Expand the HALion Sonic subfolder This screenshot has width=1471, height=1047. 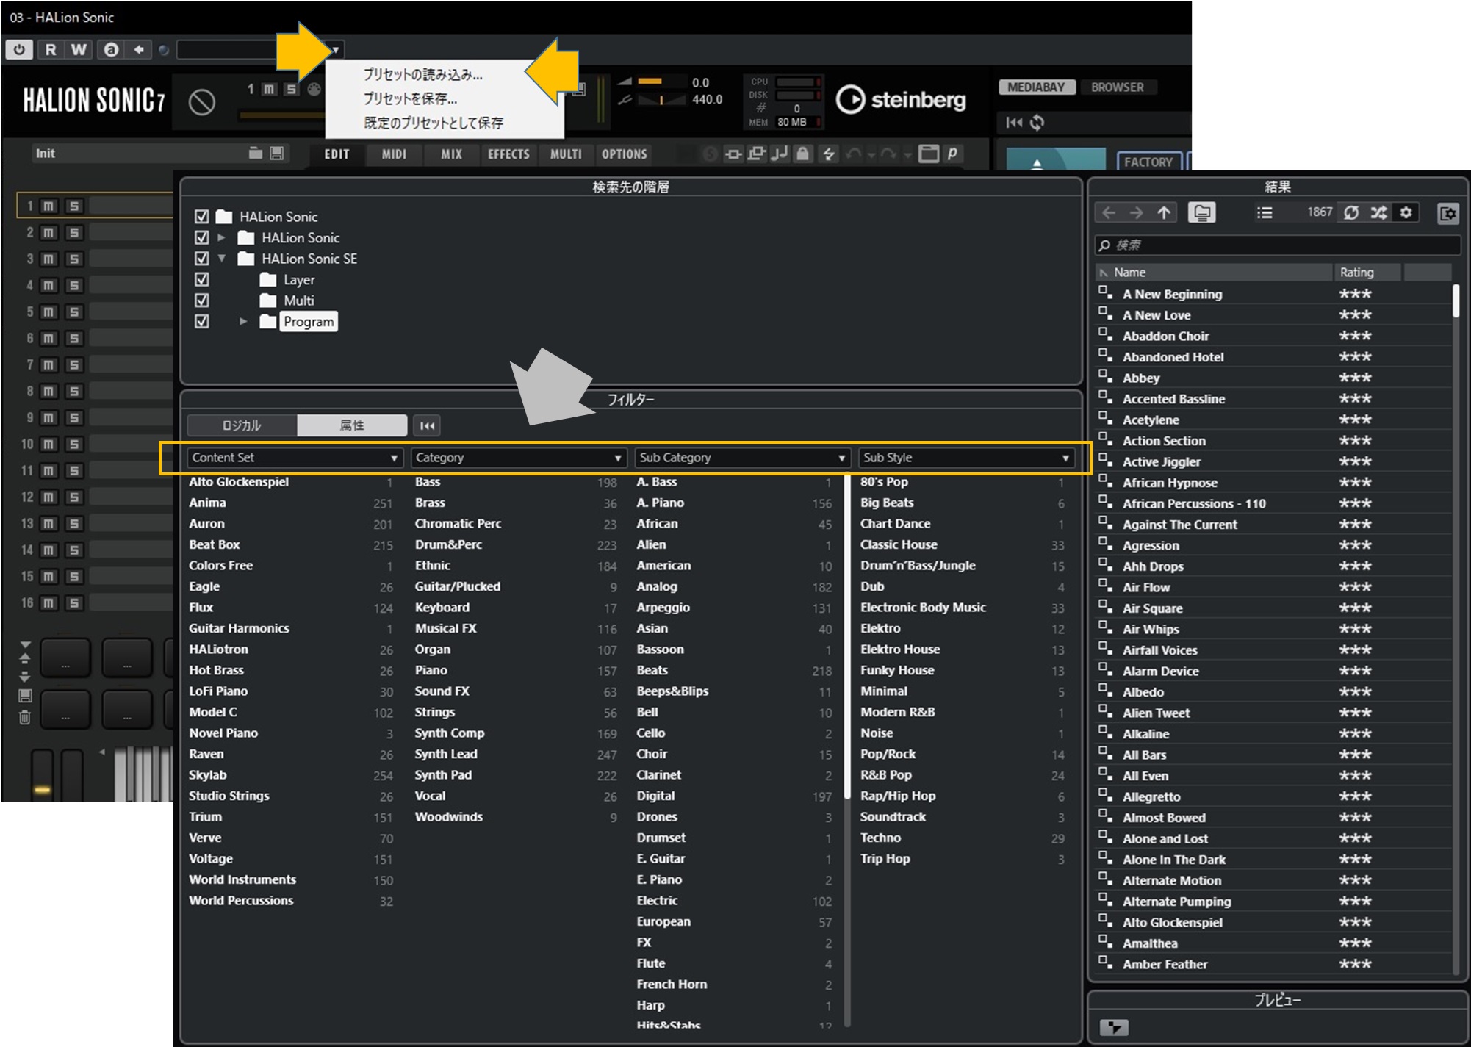point(221,238)
